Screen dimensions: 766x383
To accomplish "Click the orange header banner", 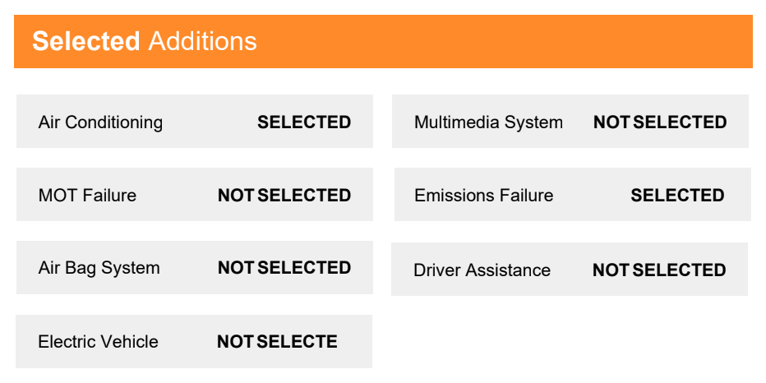I will 383,42.
